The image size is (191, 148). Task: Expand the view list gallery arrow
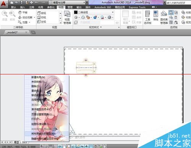tap(61, 23)
